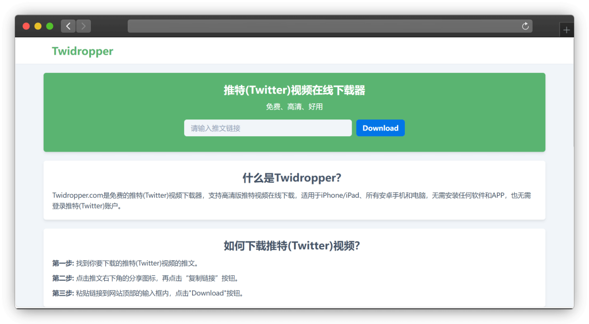This screenshot has height=324, width=589.
Task: Click the 推特(Twitter)视频在线下载器 heading
Action: tap(294, 90)
